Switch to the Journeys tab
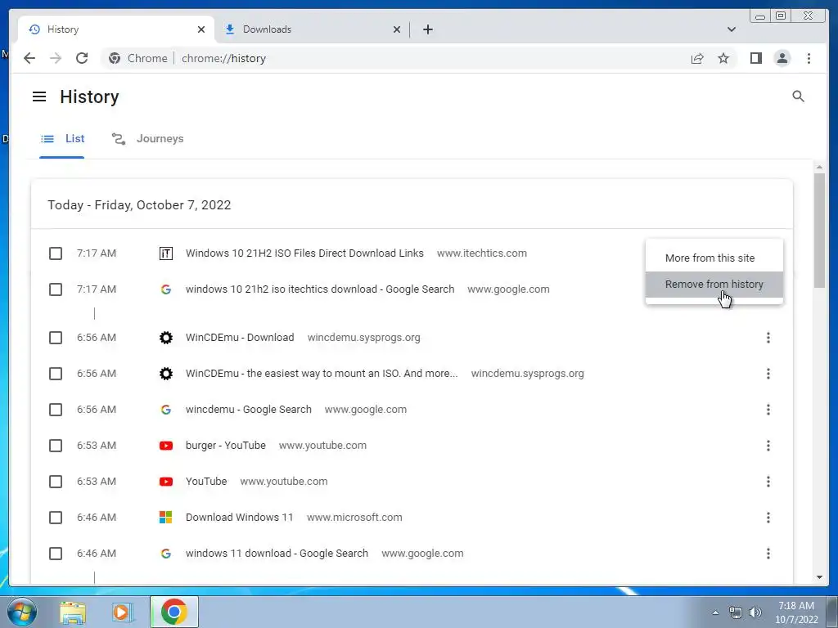The height and width of the screenshot is (628, 838). [x=147, y=139]
